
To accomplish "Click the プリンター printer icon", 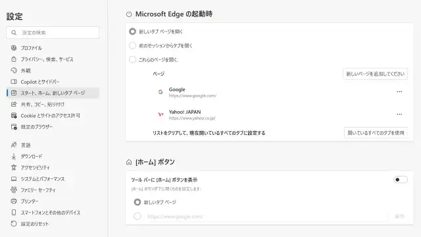I will [14, 201].
